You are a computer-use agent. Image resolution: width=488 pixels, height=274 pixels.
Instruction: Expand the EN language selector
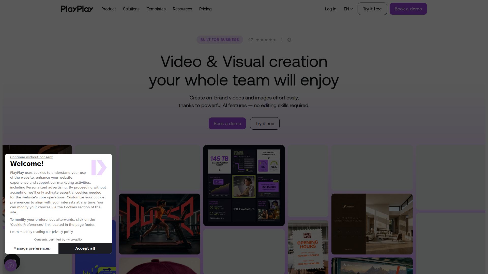348,9
